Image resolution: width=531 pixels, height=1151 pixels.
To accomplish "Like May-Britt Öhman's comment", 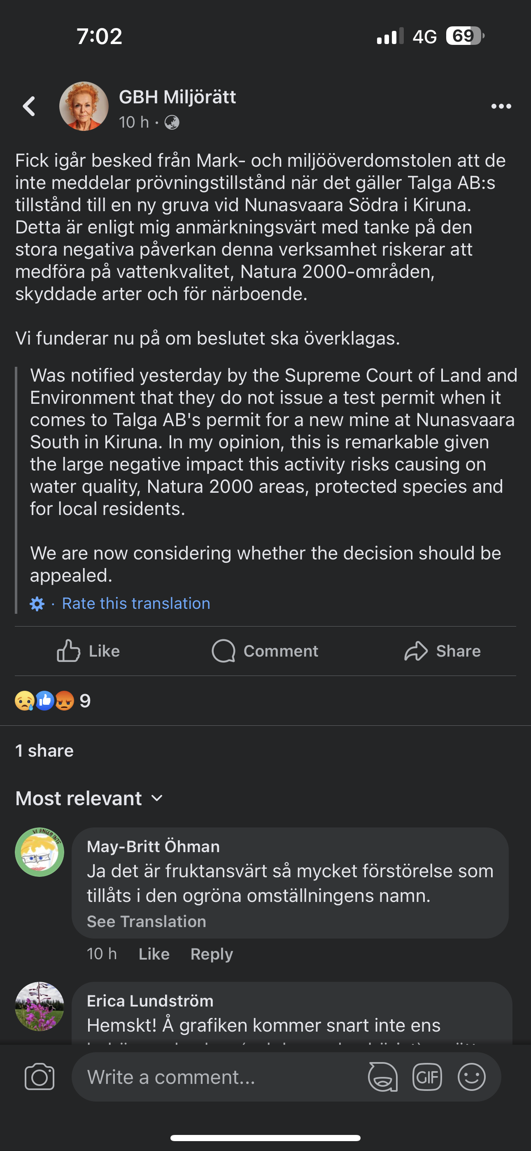I will pyautogui.click(x=154, y=954).
